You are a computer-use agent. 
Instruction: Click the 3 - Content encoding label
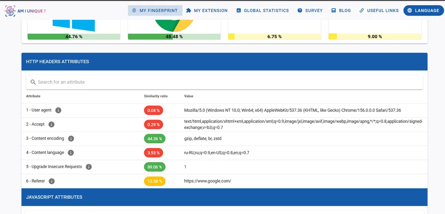(x=45, y=138)
